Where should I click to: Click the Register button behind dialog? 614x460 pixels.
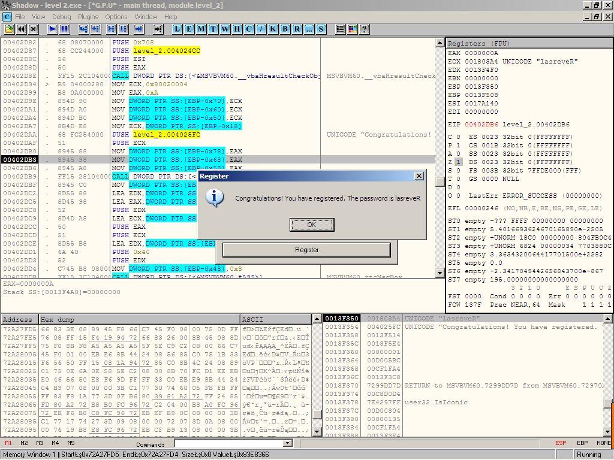pyautogui.click(x=306, y=250)
